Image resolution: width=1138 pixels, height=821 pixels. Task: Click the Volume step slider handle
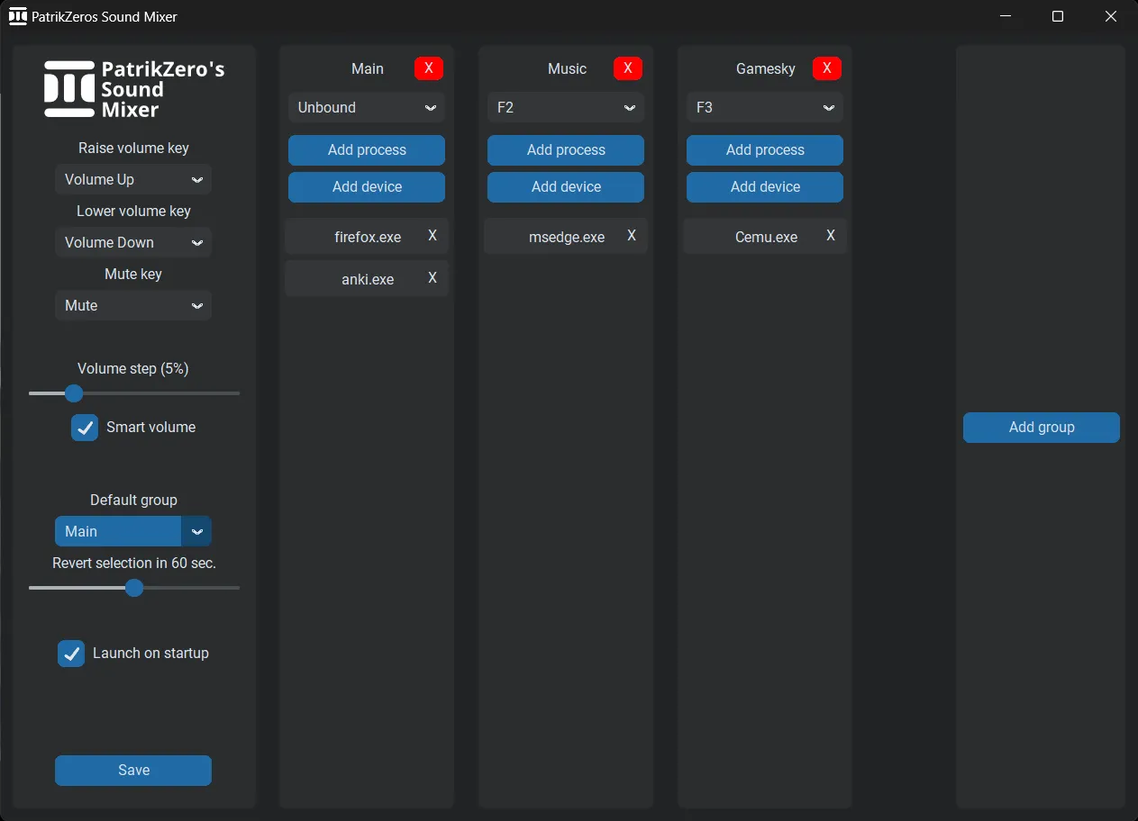[x=74, y=393]
